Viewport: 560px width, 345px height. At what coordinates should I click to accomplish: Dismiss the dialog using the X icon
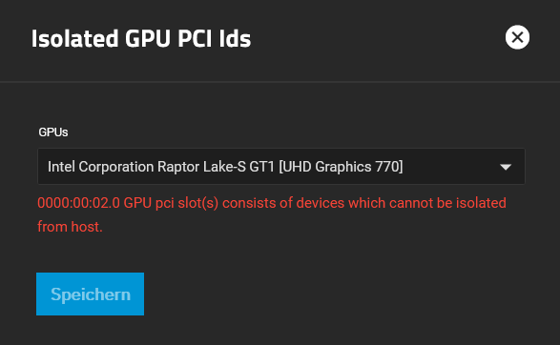[x=517, y=37]
